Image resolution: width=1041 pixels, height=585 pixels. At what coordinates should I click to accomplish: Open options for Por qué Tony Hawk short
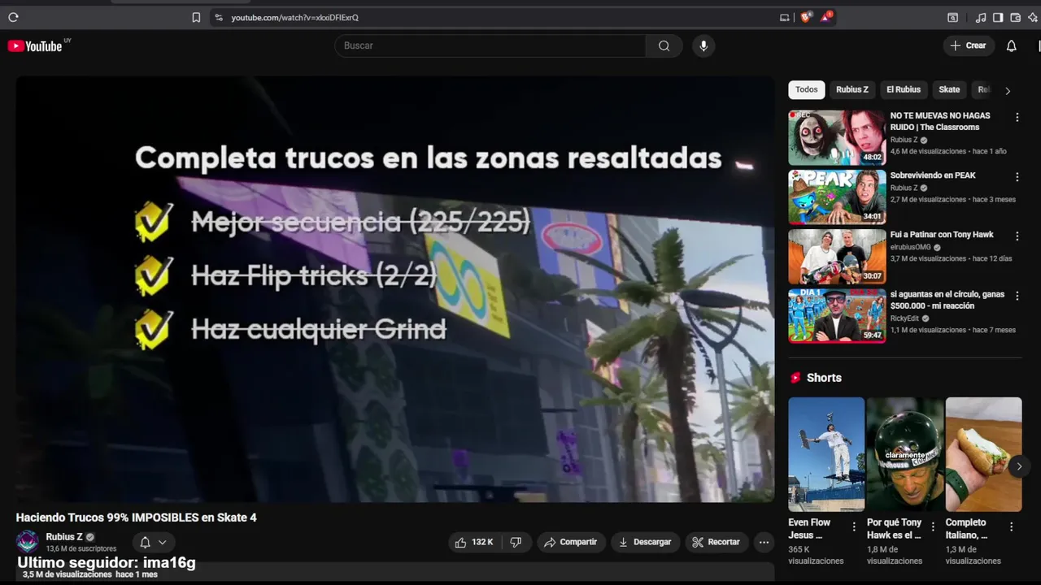click(933, 526)
